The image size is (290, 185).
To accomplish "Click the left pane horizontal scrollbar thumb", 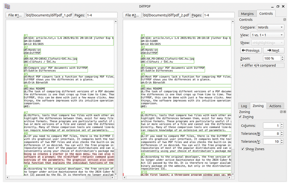I will coord(47,178).
